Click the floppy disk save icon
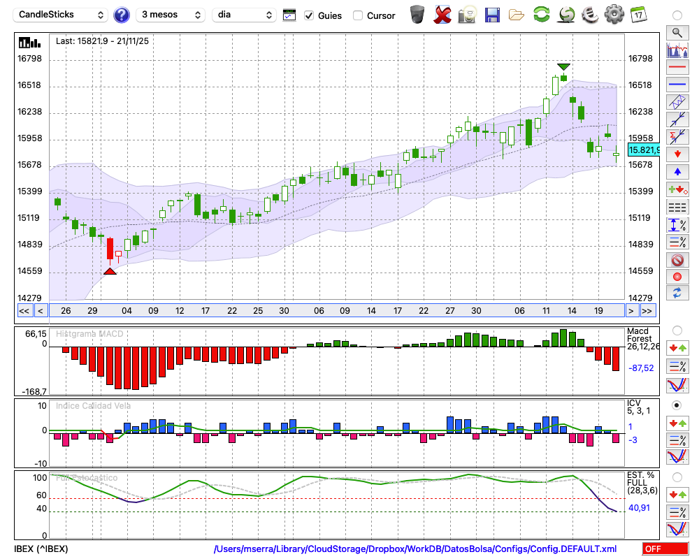The image size is (699, 559). pyautogui.click(x=491, y=15)
